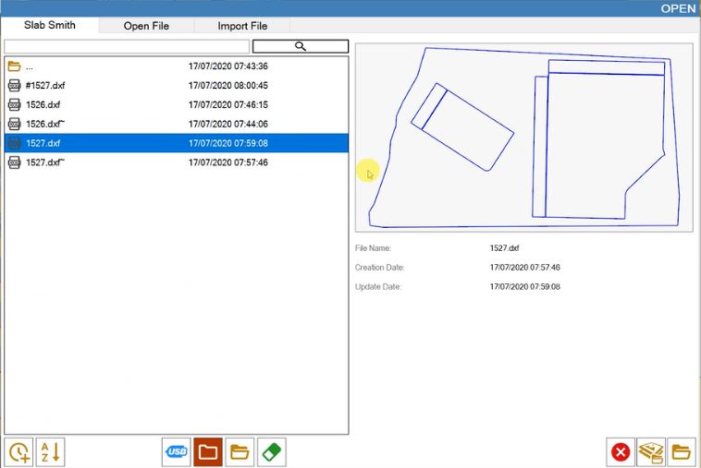Select the 1526.dxf~ backup file
701x468 pixels.
click(x=176, y=124)
